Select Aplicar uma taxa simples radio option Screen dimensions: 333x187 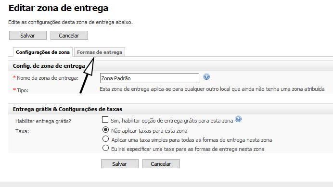pos(105,139)
